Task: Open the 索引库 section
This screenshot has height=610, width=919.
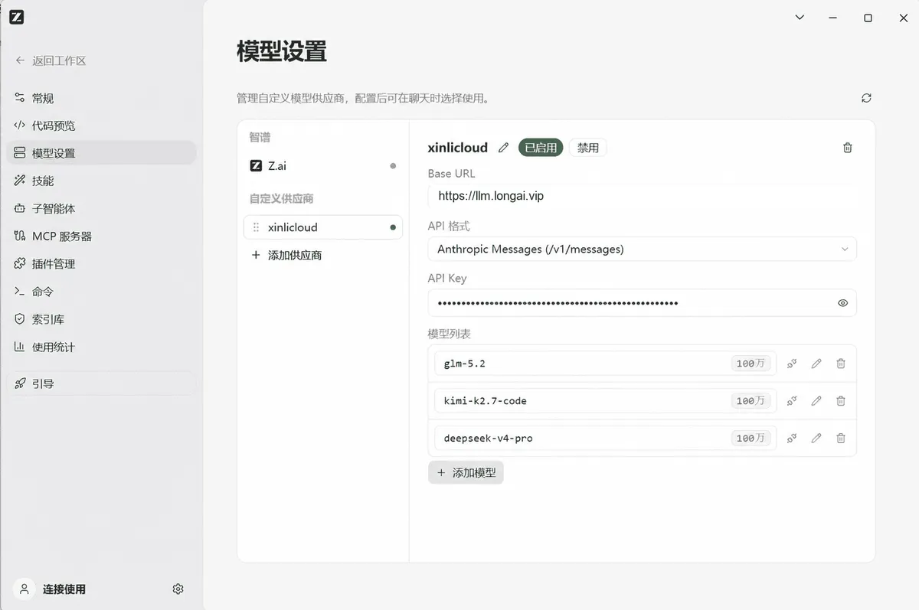Action: [x=101, y=319]
